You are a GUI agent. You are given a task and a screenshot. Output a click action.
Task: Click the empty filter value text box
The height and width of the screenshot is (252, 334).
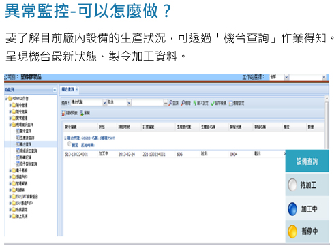coord(147,103)
